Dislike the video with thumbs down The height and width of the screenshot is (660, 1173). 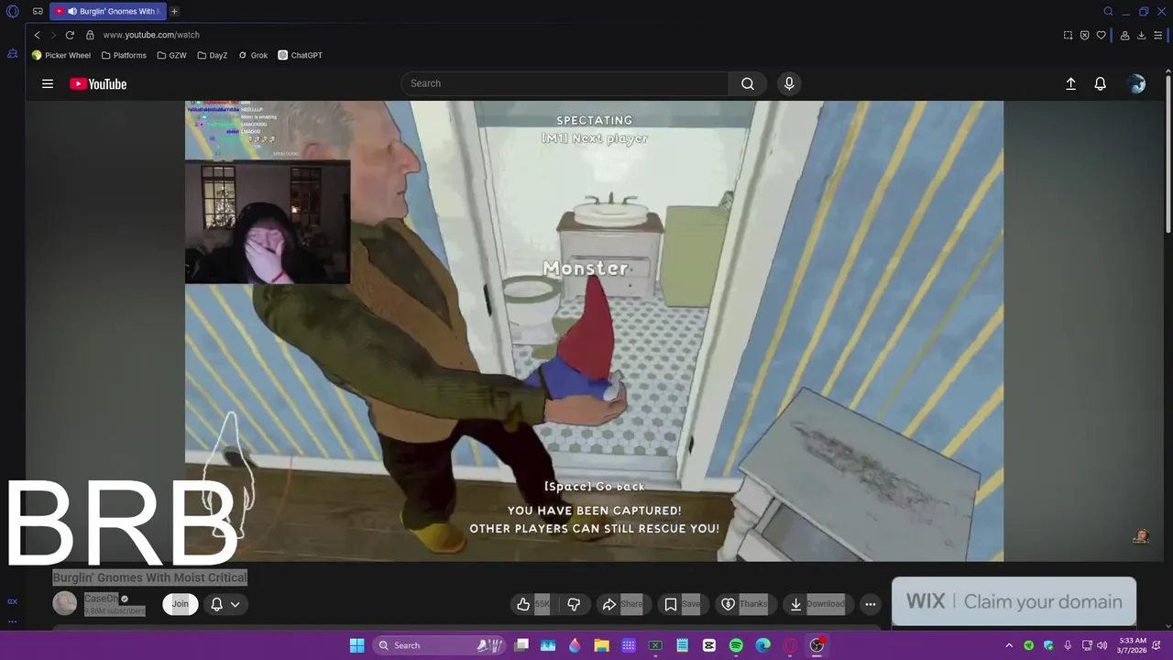[x=574, y=604]
